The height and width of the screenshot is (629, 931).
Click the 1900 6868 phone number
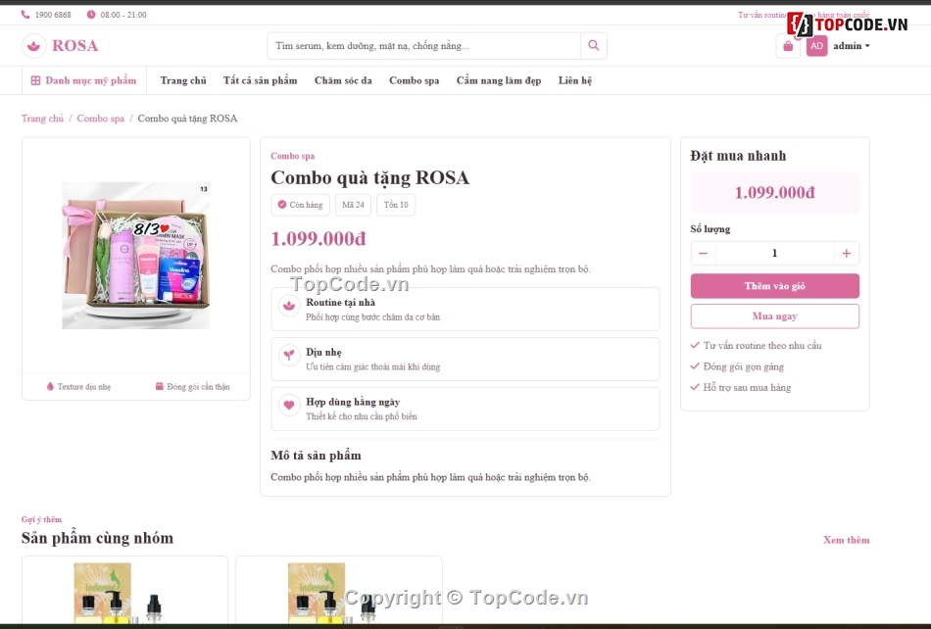(53, 15)
